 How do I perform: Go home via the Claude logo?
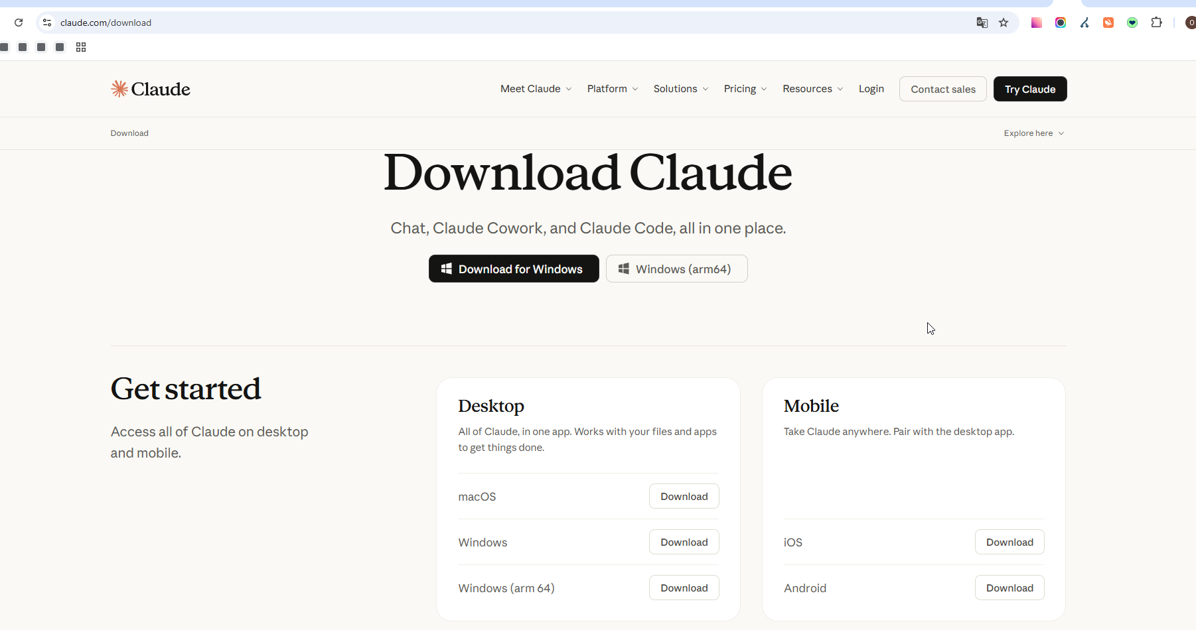click(x=151, y=89)
